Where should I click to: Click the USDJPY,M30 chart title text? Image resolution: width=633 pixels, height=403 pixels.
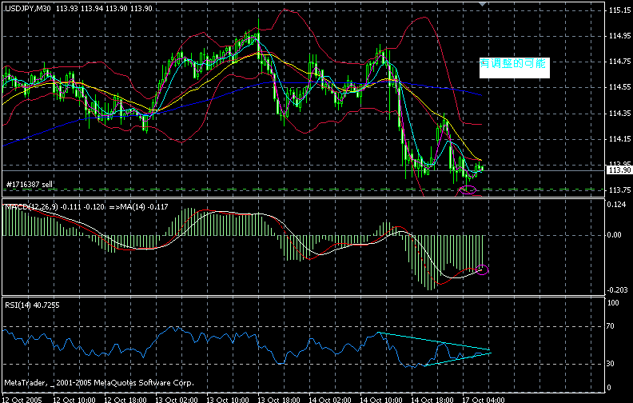coord(27,8)
